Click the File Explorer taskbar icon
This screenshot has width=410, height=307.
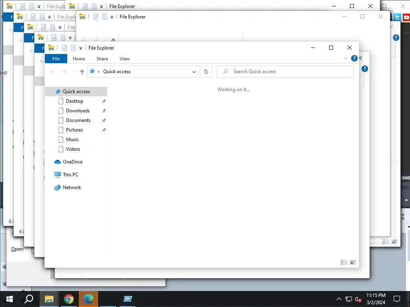pos(49,299)
